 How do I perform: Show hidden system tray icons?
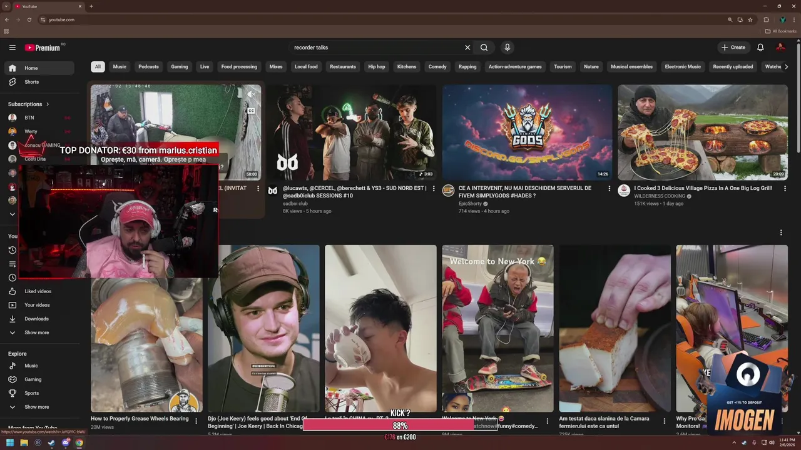(x=734, y=443)
